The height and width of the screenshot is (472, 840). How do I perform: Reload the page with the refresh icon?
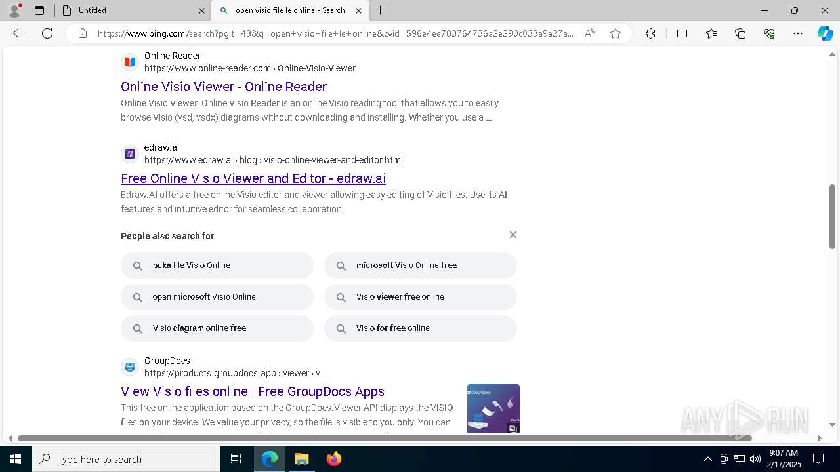click(x=47, y=33)
